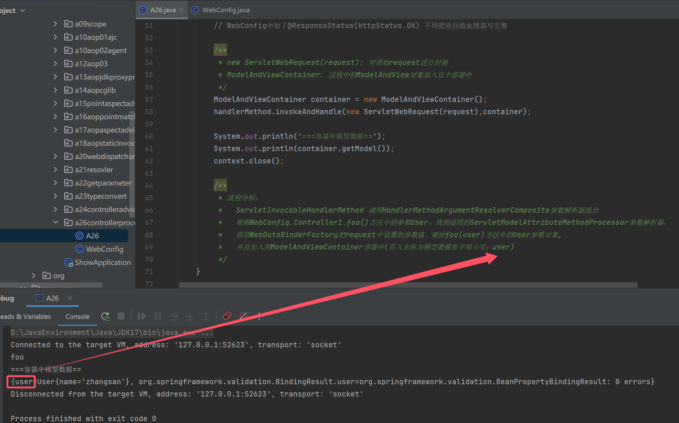Click the Step Into icon
679x423 pixels.
pos(190,316)
